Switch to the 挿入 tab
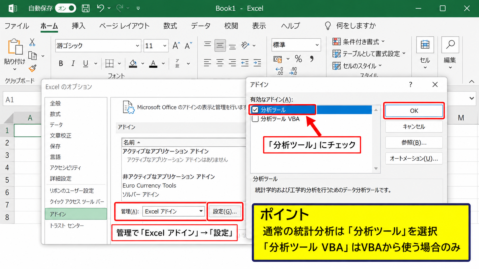The image size is (479, 269). pyautogui.click(x=78, y=26)
